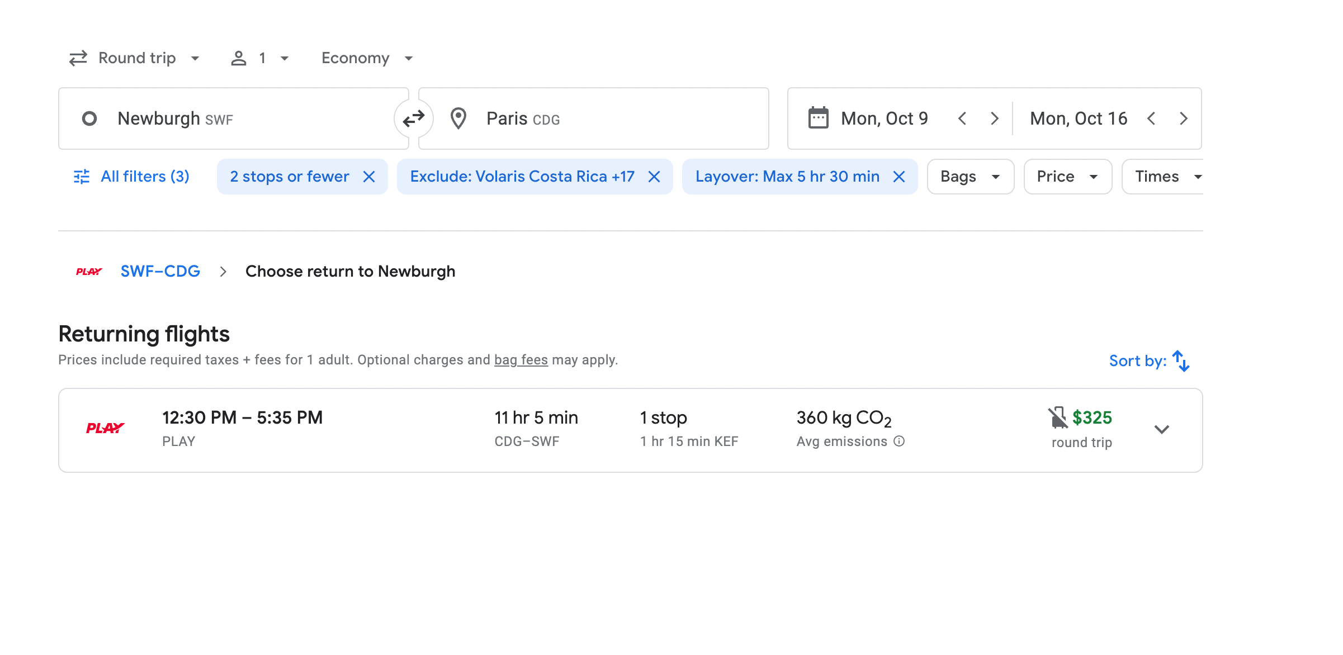Change the Economy cabin class
The image size is (1343, 655).
[x=367, y=58]
